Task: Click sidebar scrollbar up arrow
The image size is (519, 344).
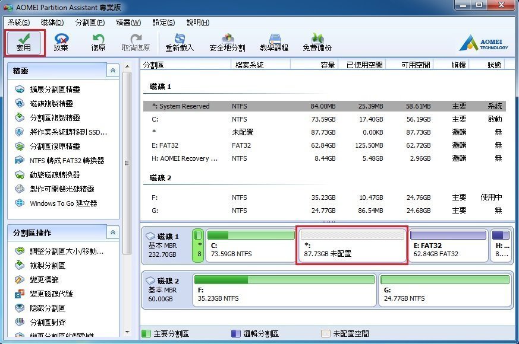Action: pyautogui.click(x=127, y=66)
